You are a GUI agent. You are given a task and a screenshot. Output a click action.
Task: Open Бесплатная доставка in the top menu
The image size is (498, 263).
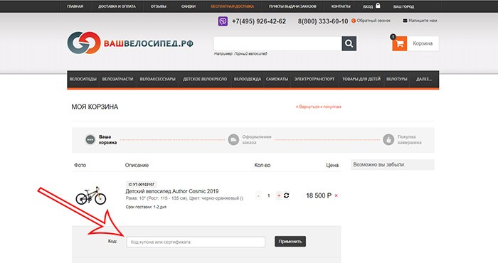tap(232, 6)
